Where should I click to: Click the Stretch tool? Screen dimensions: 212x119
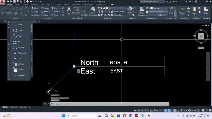tap(35, 15)
